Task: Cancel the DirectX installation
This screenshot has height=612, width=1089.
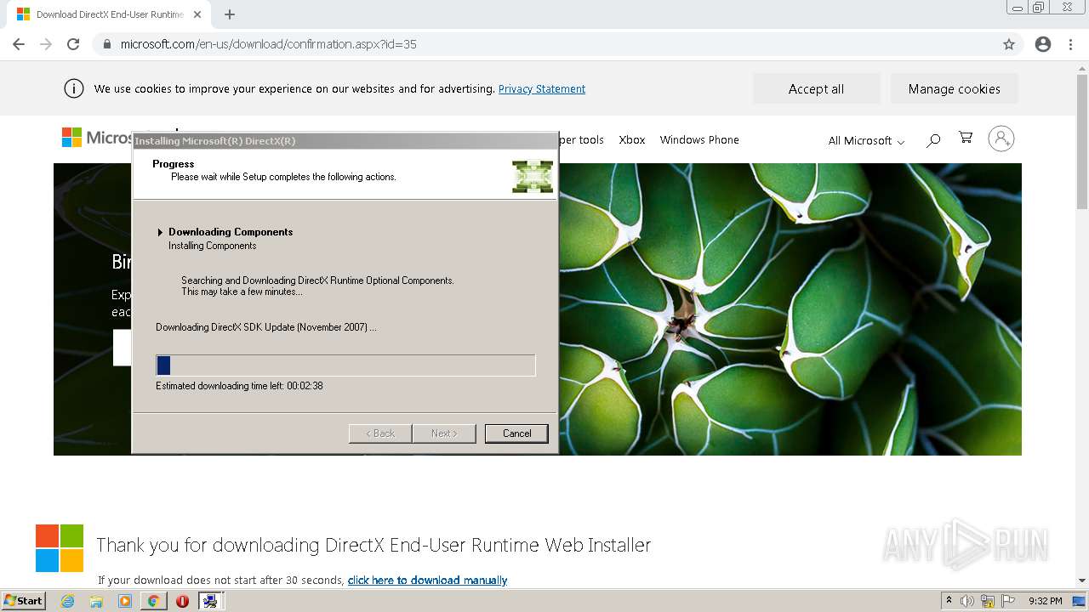Action: (516, 433)
